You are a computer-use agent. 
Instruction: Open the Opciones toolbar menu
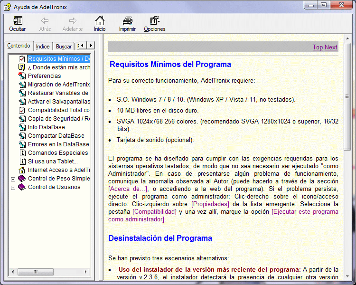pyautogui.click(x=155, y=21)
